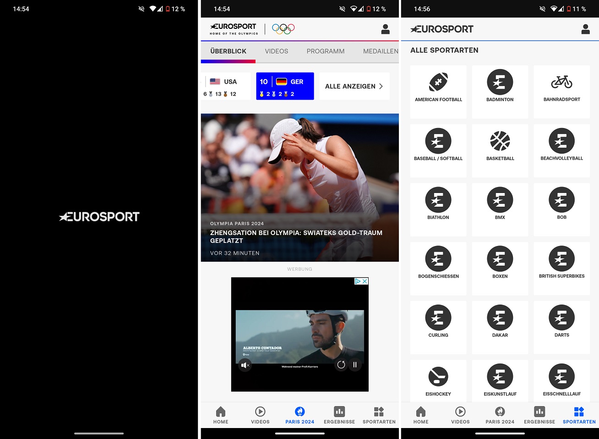Select the Boxen tile
The height and width of the screenshot is (439, 599).
pos(500,269)
